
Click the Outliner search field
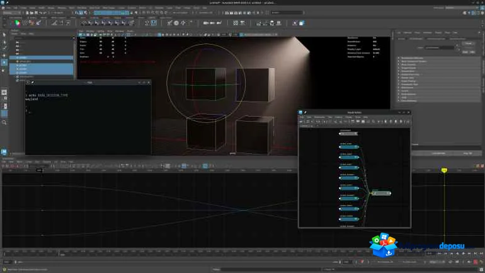(42, 38)
